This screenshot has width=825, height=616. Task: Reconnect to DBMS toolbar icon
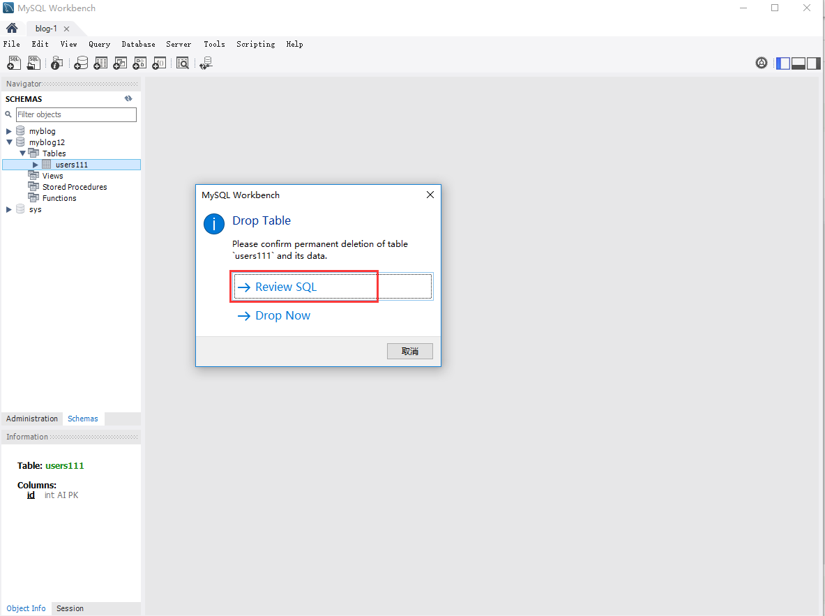point(206,63)
